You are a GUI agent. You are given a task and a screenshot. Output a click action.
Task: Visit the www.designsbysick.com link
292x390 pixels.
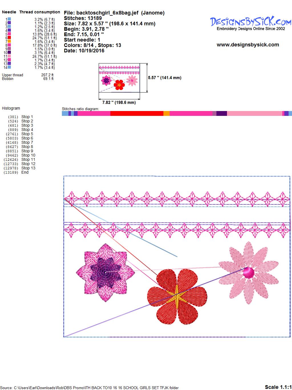pyautogui.click(x=248, y=45)
